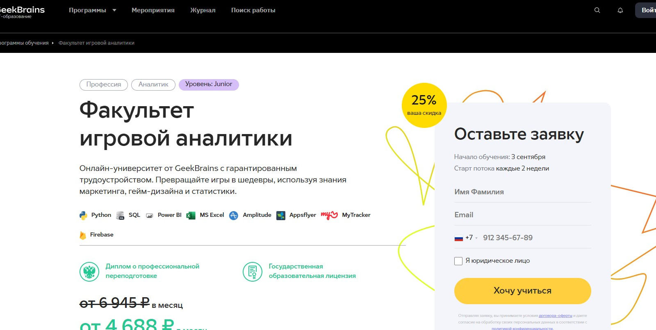The height and width of the screenshot is (330, 656).
Task: Click the MS Excel icon
Action: click(x=191, y=215)
